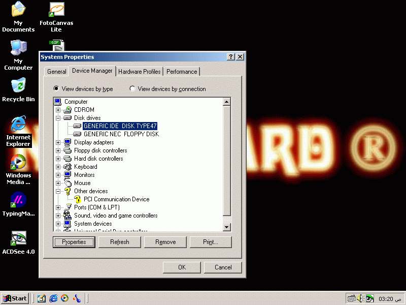Click the monitor icon next to Display adapters

click(x=67, y=142)
